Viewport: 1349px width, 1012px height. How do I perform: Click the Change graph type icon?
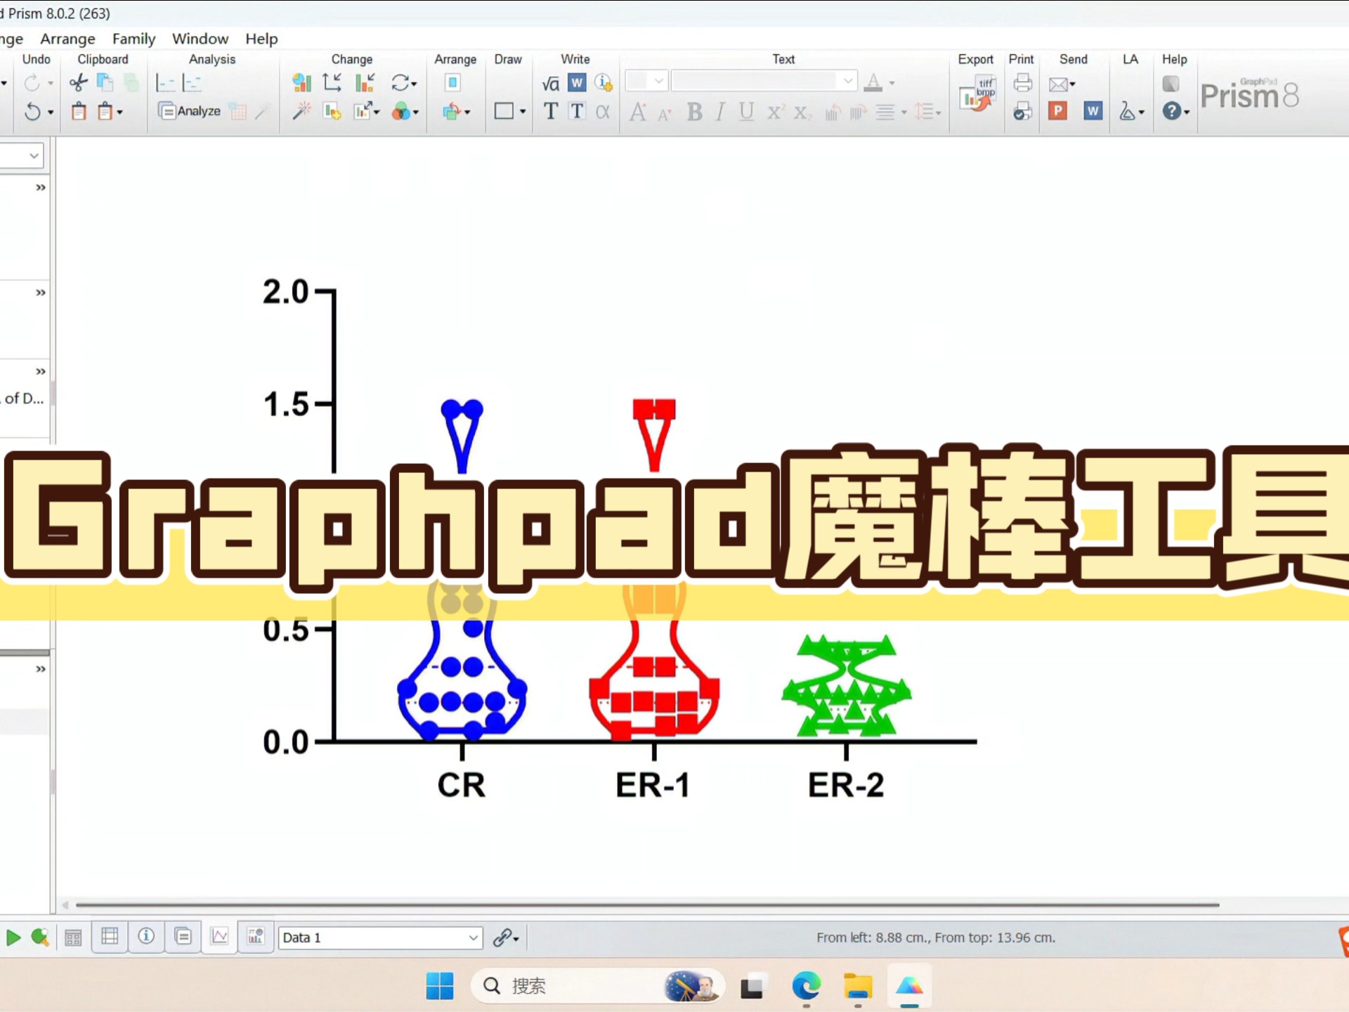coord(301,83)
